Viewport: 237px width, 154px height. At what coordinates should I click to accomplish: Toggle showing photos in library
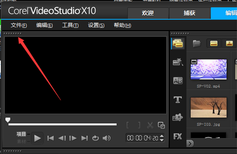click(229, 43)
